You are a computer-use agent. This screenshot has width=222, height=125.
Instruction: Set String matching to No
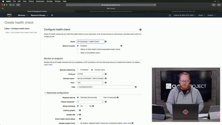(78, 106)
